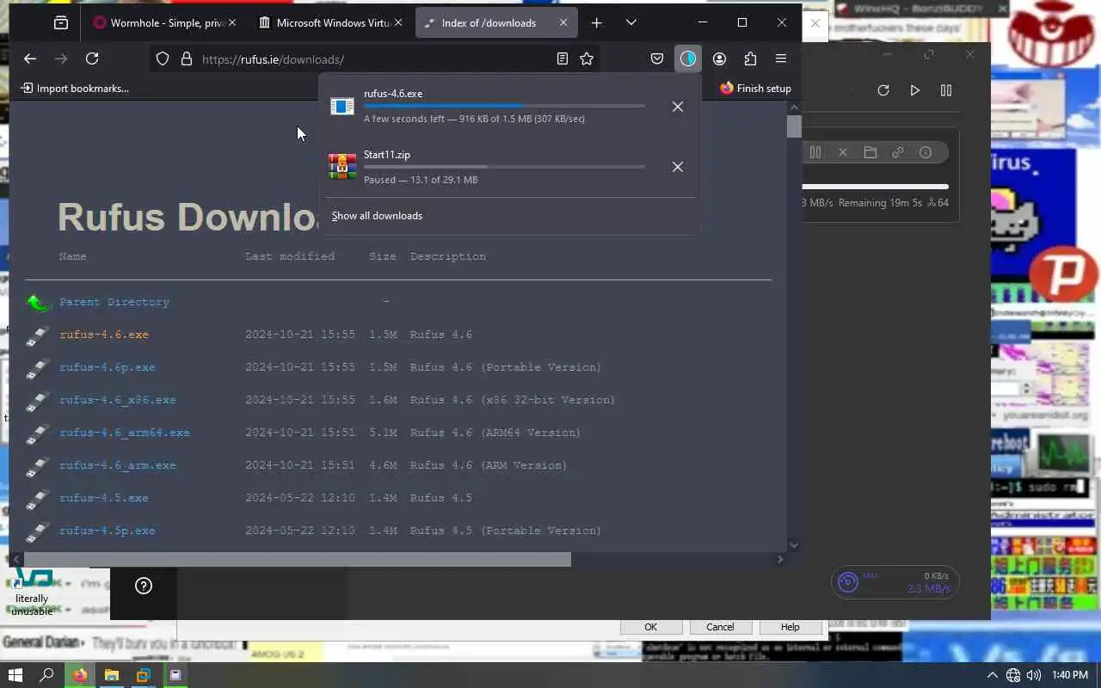Pause the item in download manager item toolbar
The height and width of the screenshot is (688, 1101).
[815, 152]
